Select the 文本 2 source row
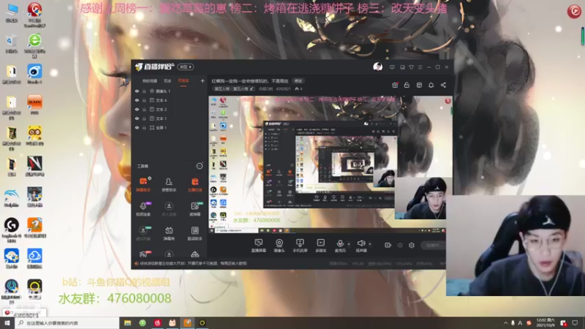Screen dimensions: 585x329 [x=170, y=109]
